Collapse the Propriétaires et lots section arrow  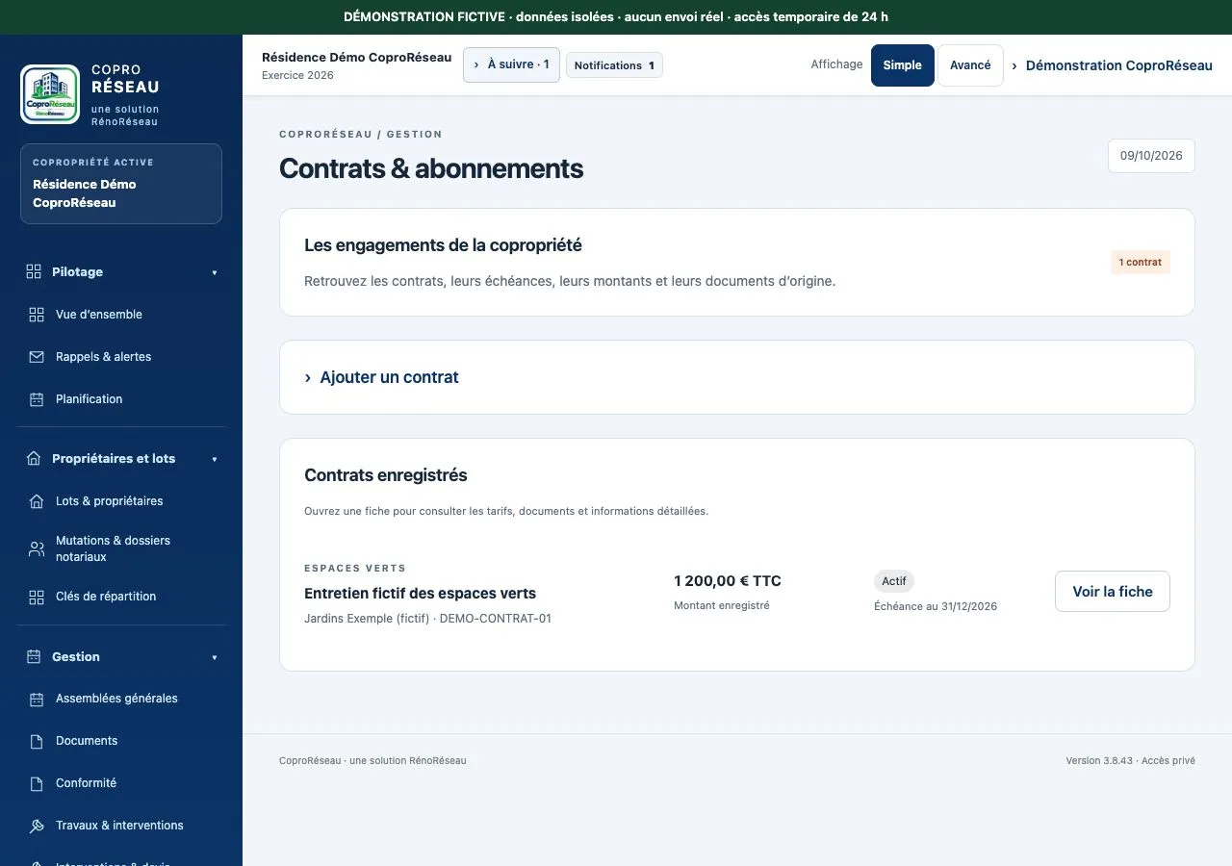tap(215, 459)
